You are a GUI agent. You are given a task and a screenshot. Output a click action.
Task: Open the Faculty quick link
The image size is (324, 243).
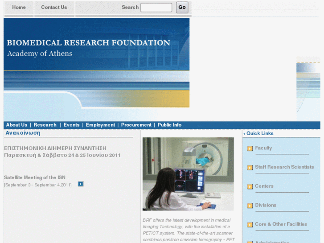(x=263, y=148)
